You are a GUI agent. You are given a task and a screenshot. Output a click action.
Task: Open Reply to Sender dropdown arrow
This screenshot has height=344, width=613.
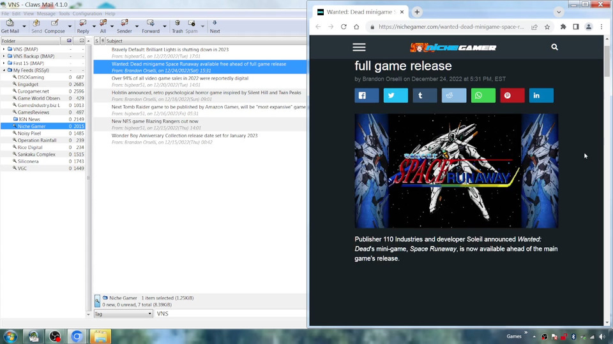[x=137, y=27]
